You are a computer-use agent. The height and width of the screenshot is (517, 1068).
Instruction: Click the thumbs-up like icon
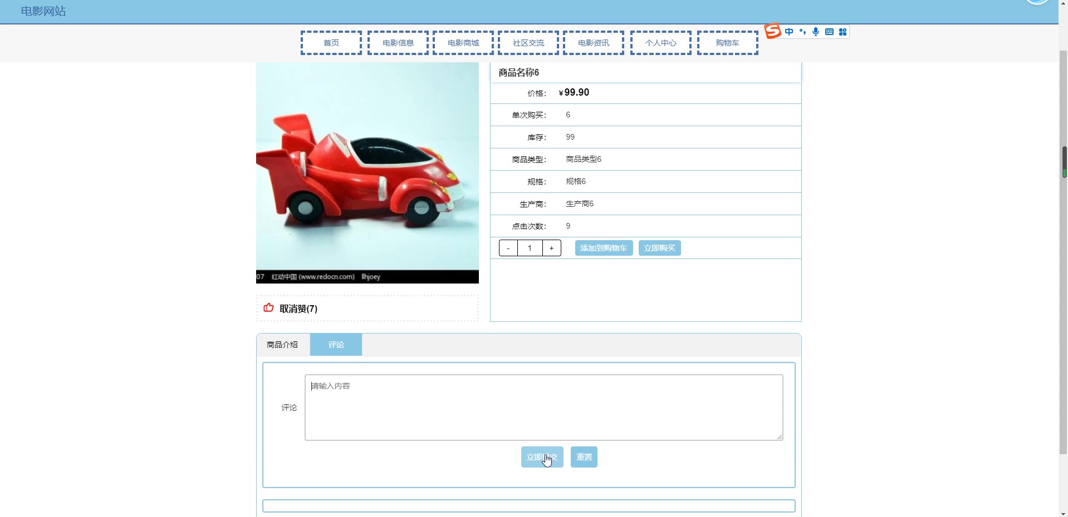(268, 307)
